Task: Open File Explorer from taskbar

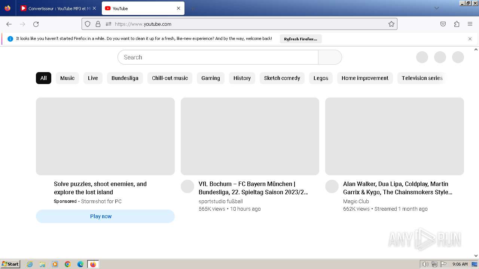Action: click(42, 264)
